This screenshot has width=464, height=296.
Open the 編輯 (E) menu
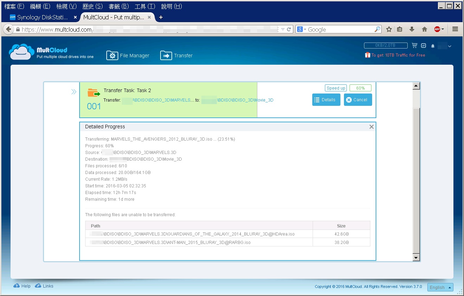40,6
